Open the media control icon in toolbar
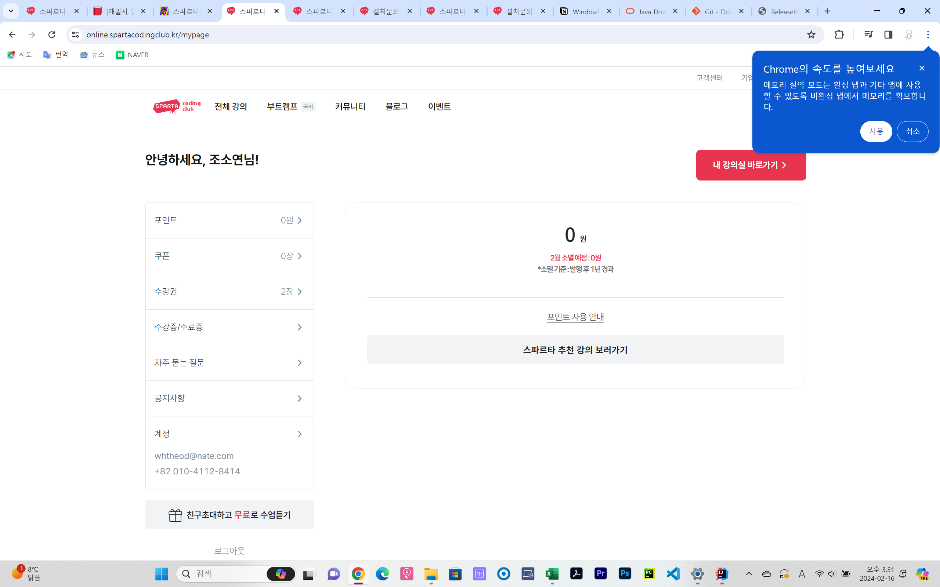The image size is (940, 587). 868,34
